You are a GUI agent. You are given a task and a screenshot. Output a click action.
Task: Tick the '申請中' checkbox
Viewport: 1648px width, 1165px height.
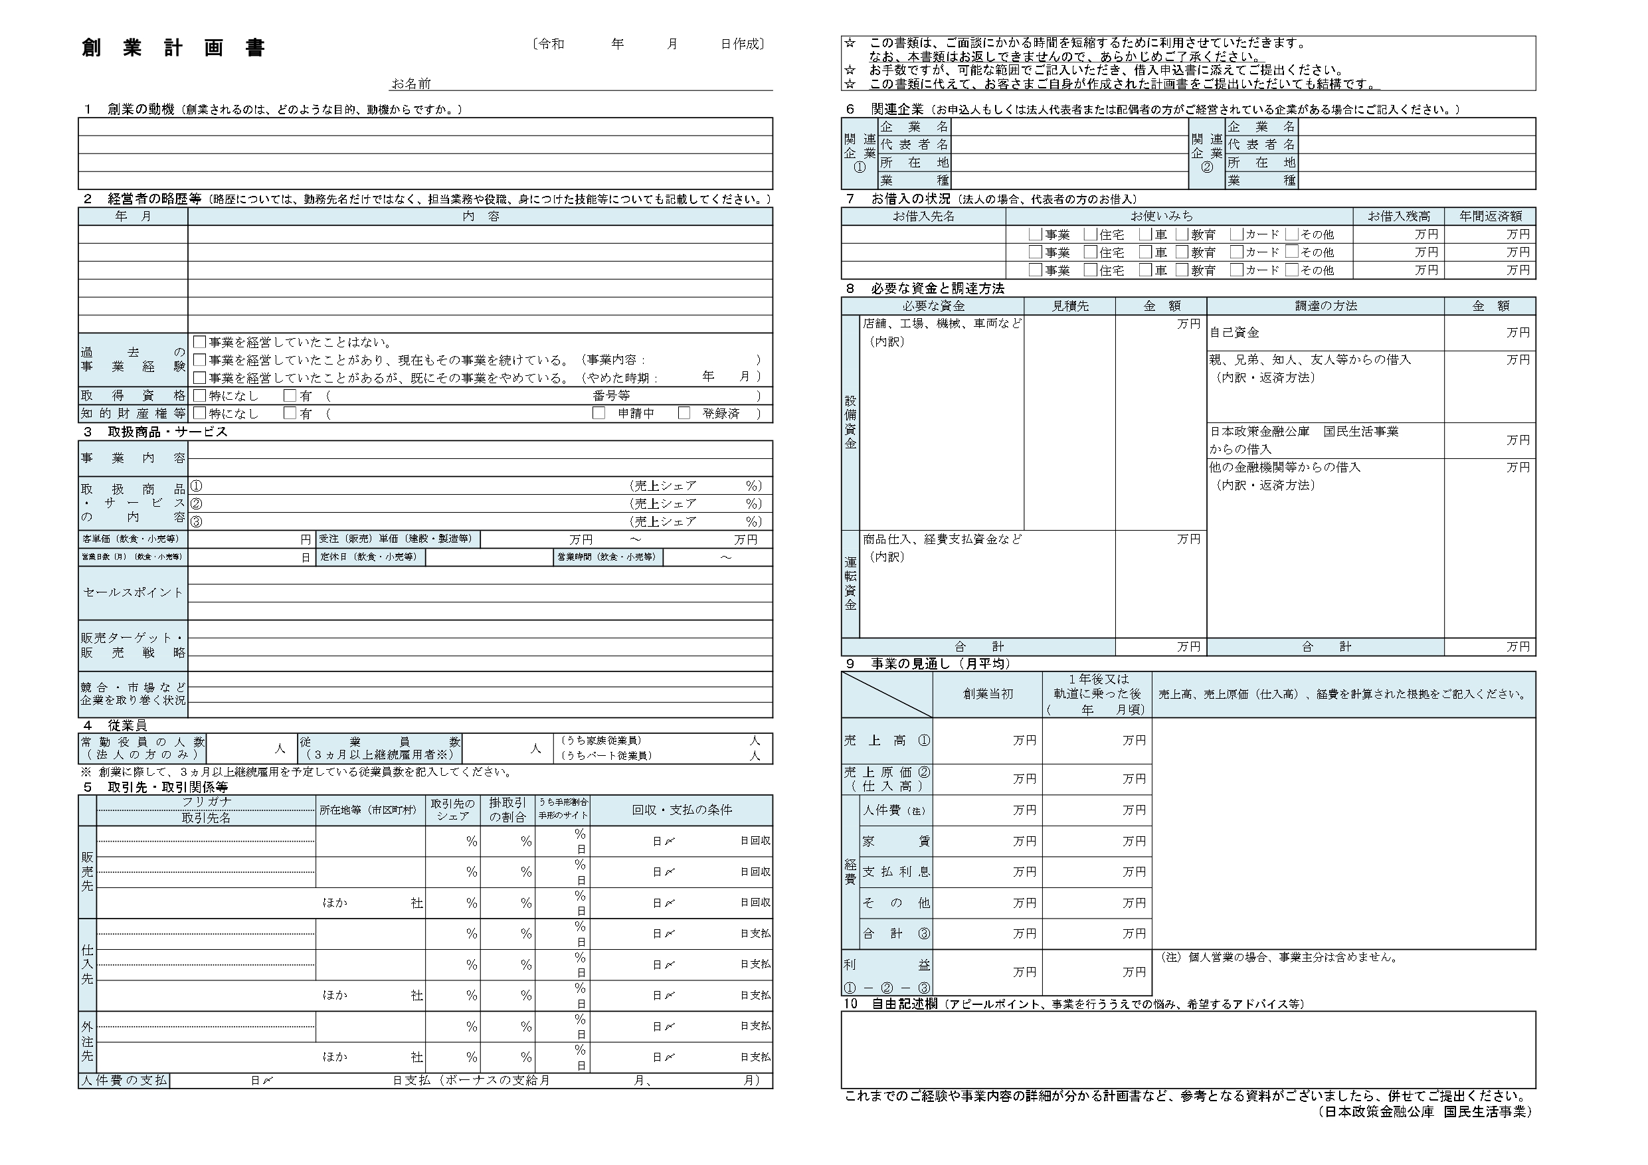598,412
